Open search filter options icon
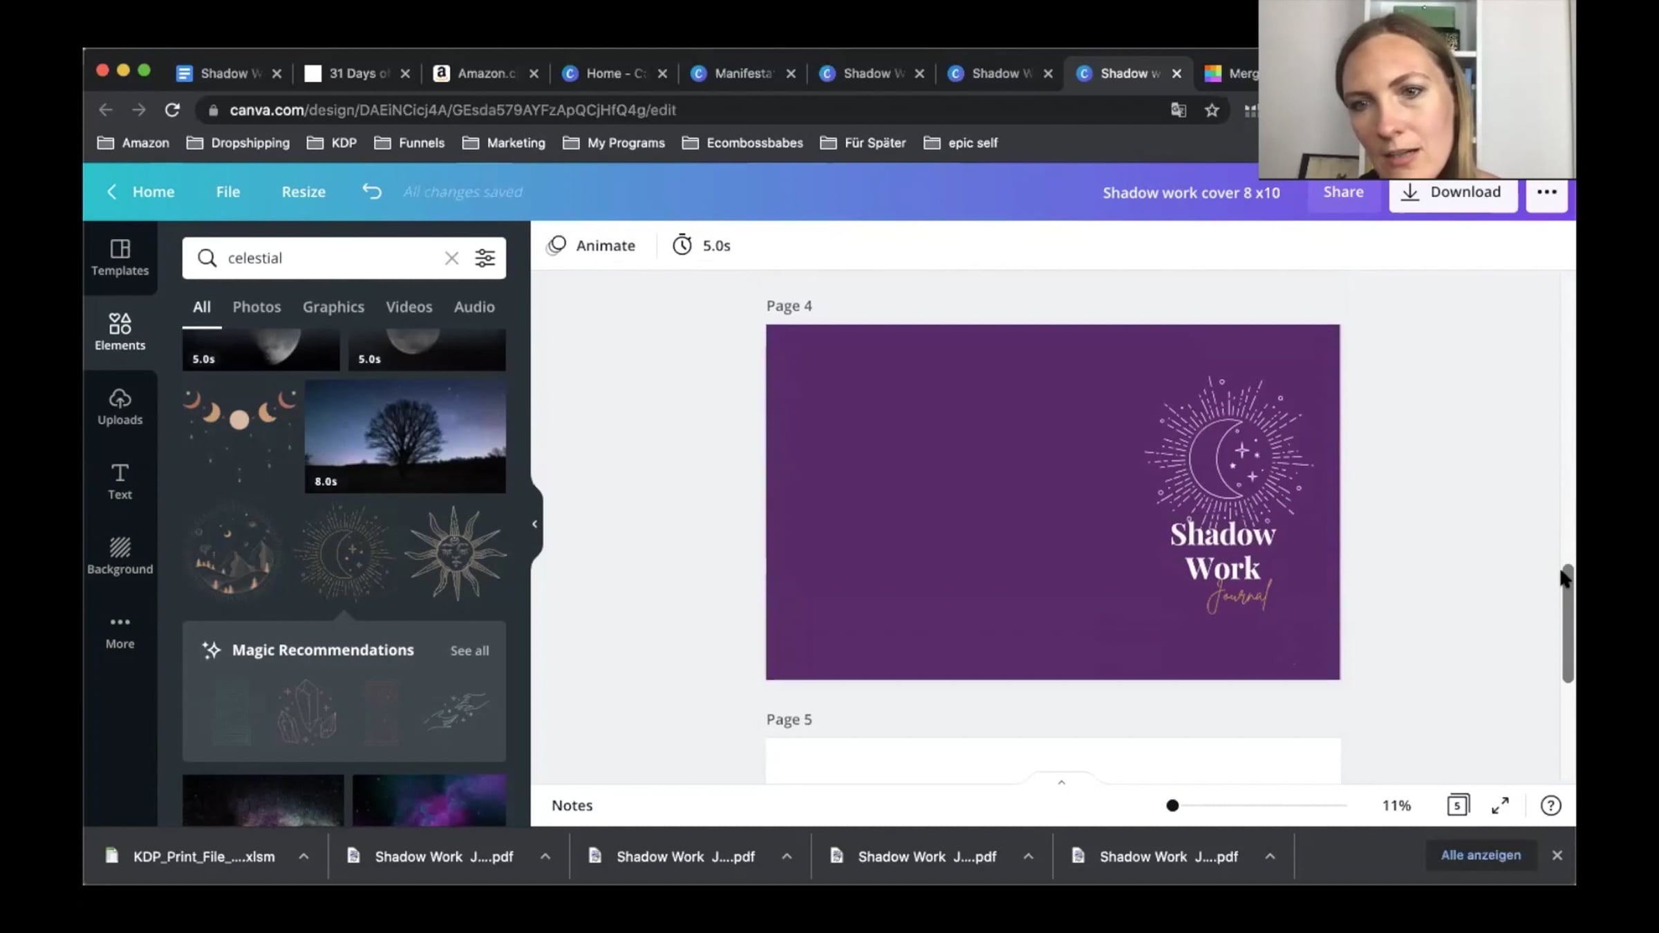1659x933 pixels. (x=485, y=258)
